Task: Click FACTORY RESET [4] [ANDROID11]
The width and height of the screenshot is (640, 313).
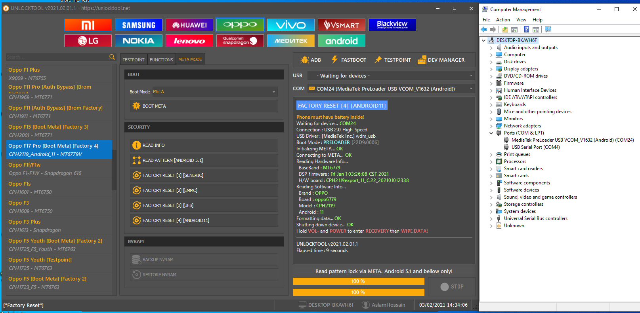Action: tap(204, 220)
